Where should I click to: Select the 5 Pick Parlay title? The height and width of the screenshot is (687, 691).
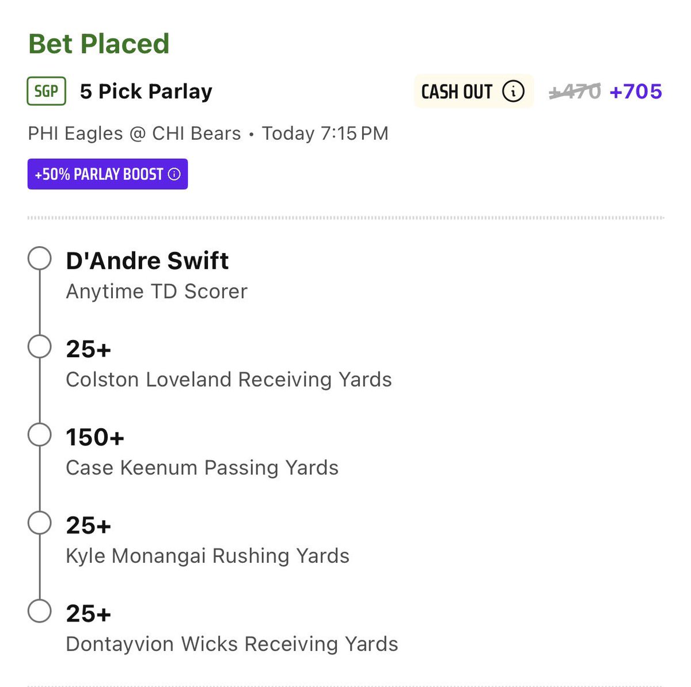pos(146,91)
